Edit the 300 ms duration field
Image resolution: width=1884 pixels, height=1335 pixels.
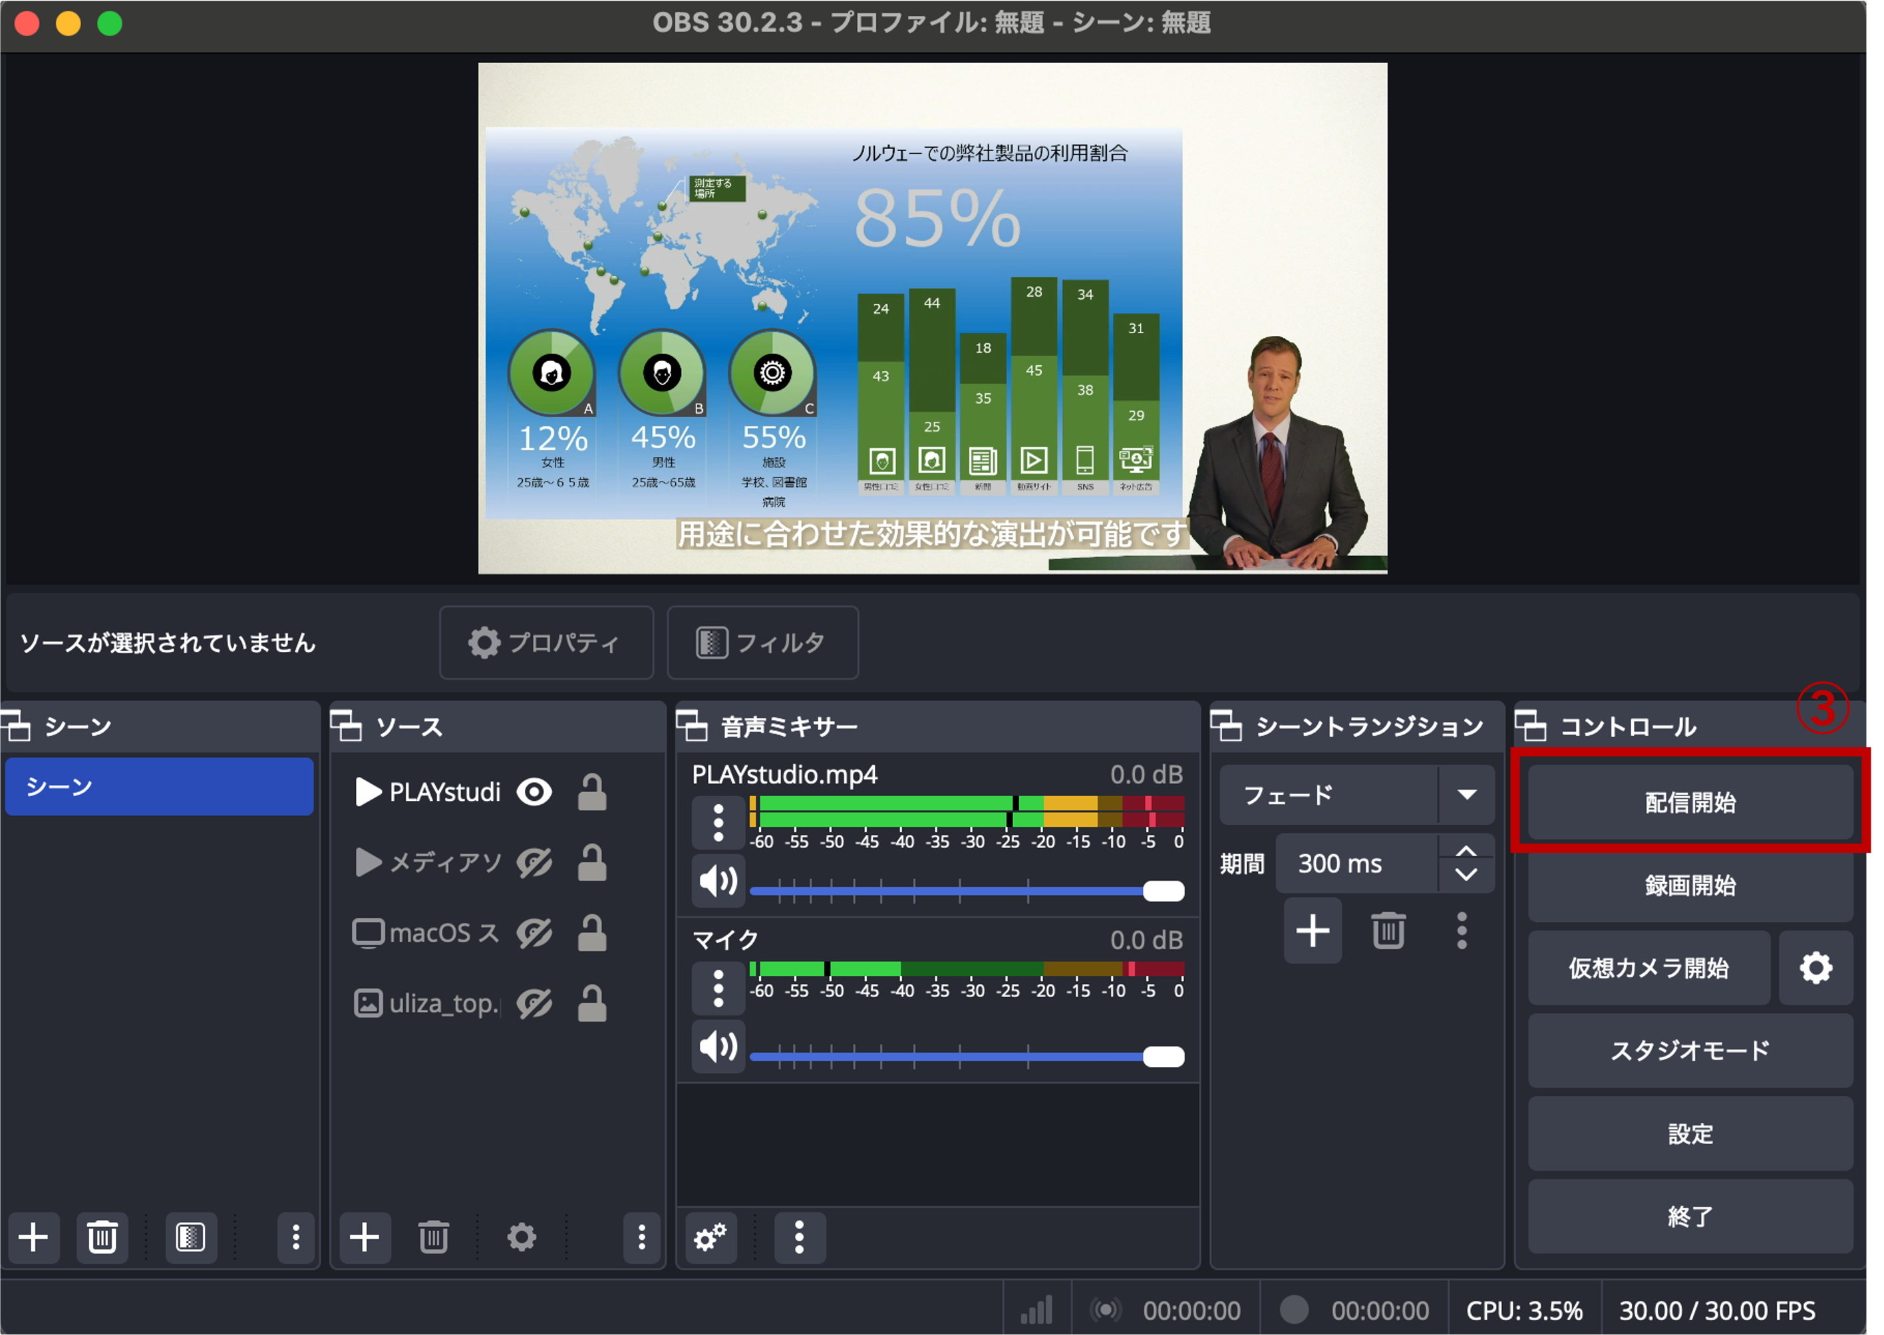coord(1358,863)
